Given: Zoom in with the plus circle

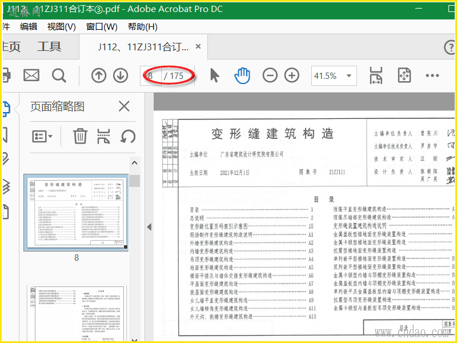Looking at the screenshot, I should tap(292, 76).
